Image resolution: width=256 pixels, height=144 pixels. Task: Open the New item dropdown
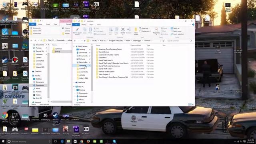coord(145,28)
